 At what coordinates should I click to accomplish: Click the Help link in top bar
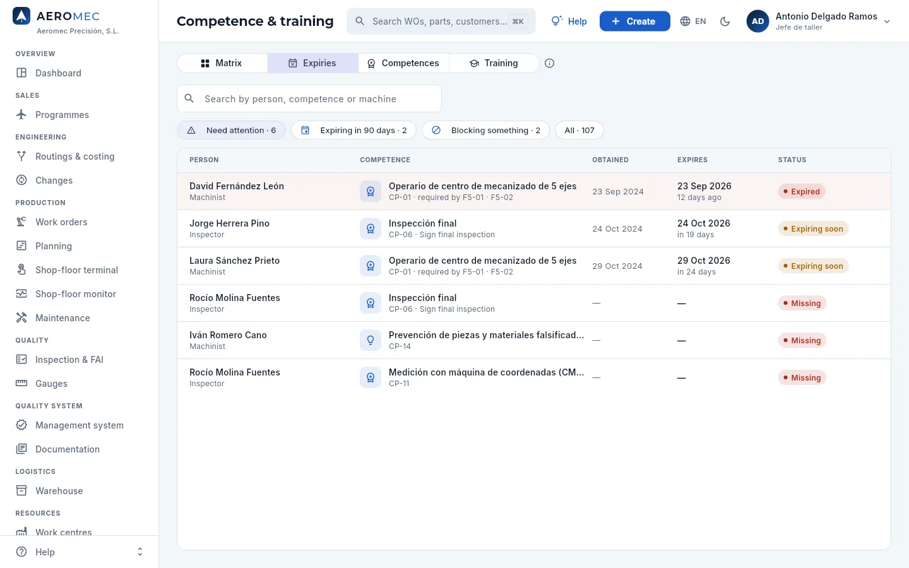[x=569, y=21]
